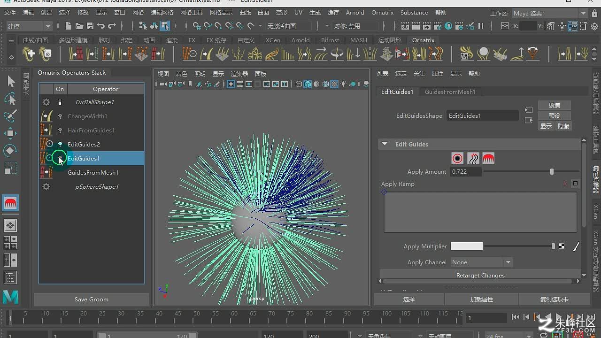The height and width of the screenshot is (338, 601).
Task: Click the 加载属性 button
Action: click(482, 299)
